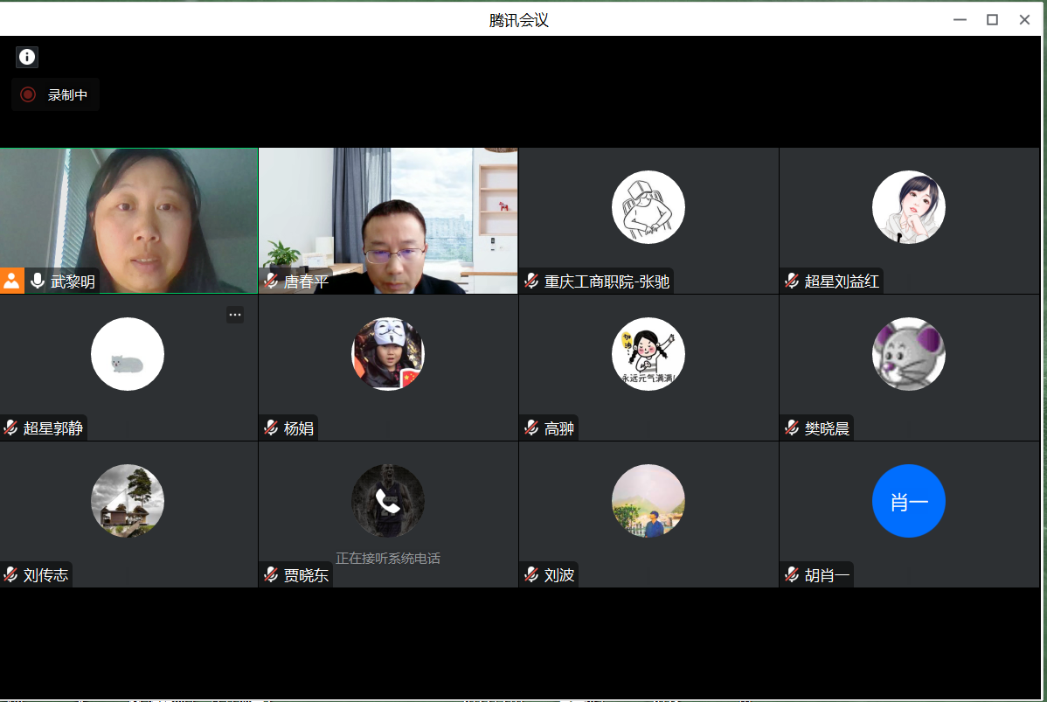Click the name label 刘传志
The width and height of the screenshot is (1047, 702).
coord(46,576)
